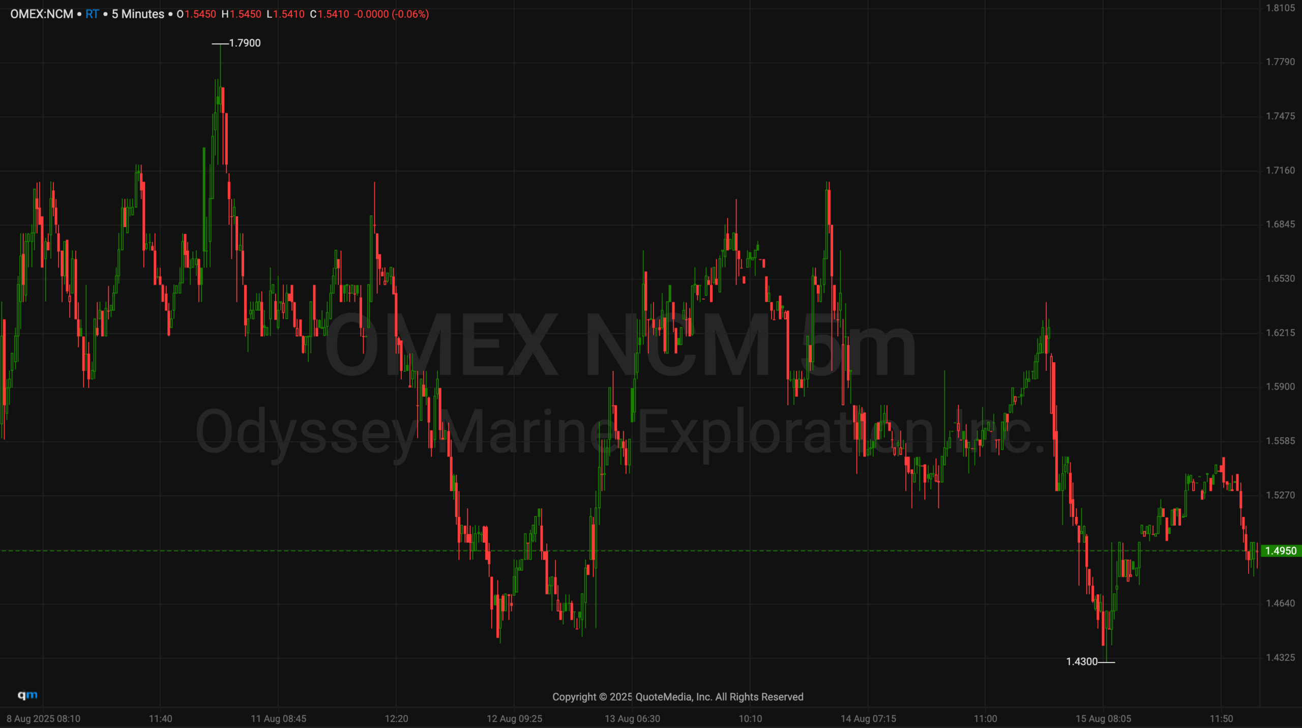Click the 12:20 time axis label
The height and width of the screenshot is (728, 1302).
tap(396, 719)
